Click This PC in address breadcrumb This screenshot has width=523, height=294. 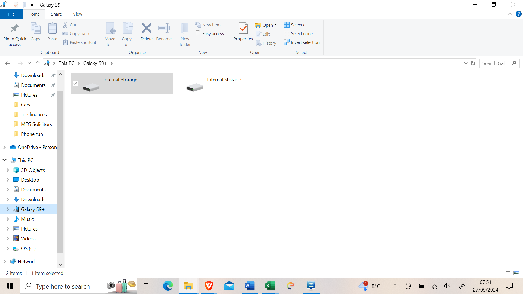click(x=66, y=63)
